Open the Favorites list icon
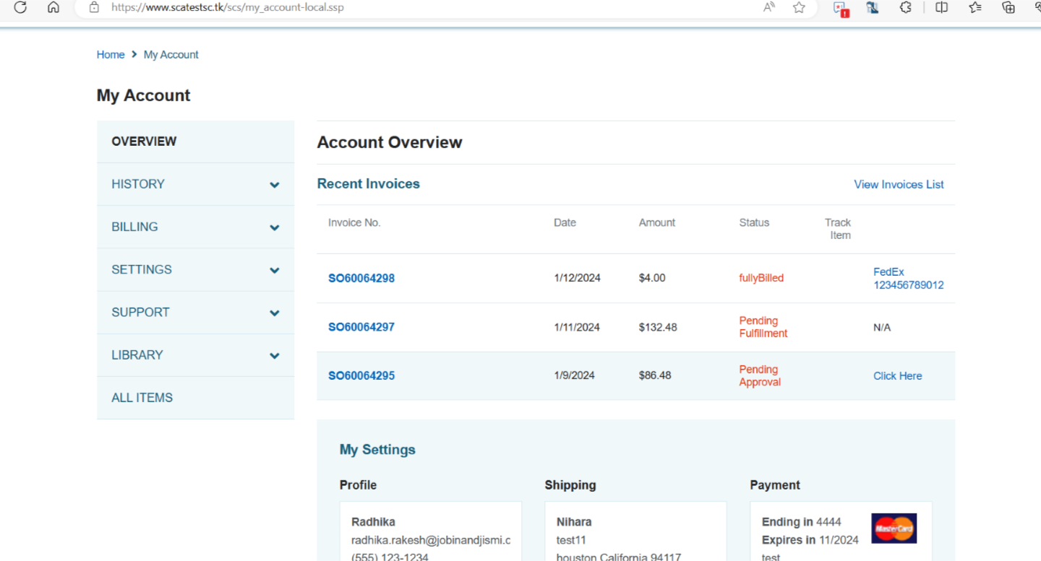The width and height of the screenshot is (1041, 561). [975, 7]
